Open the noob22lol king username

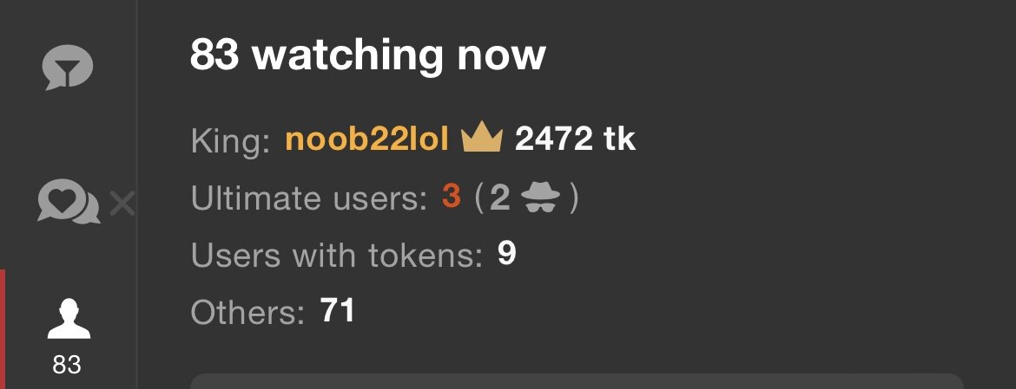tap(366, 139)
